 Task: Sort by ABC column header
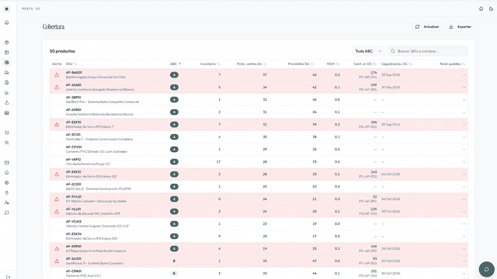click(x=176, y=64)
